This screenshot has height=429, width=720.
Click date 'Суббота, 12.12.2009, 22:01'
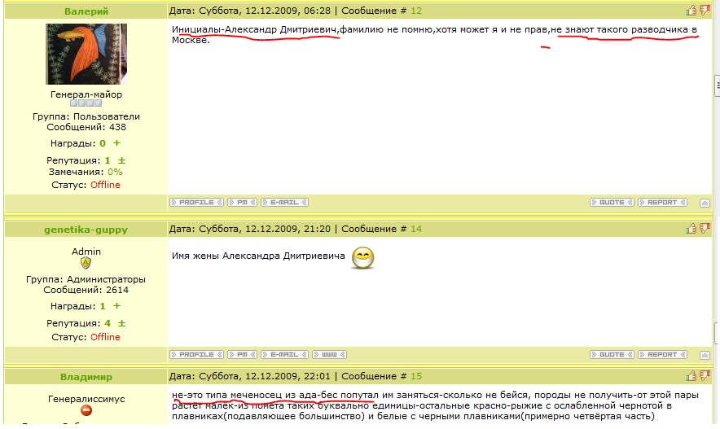[265, 376]
